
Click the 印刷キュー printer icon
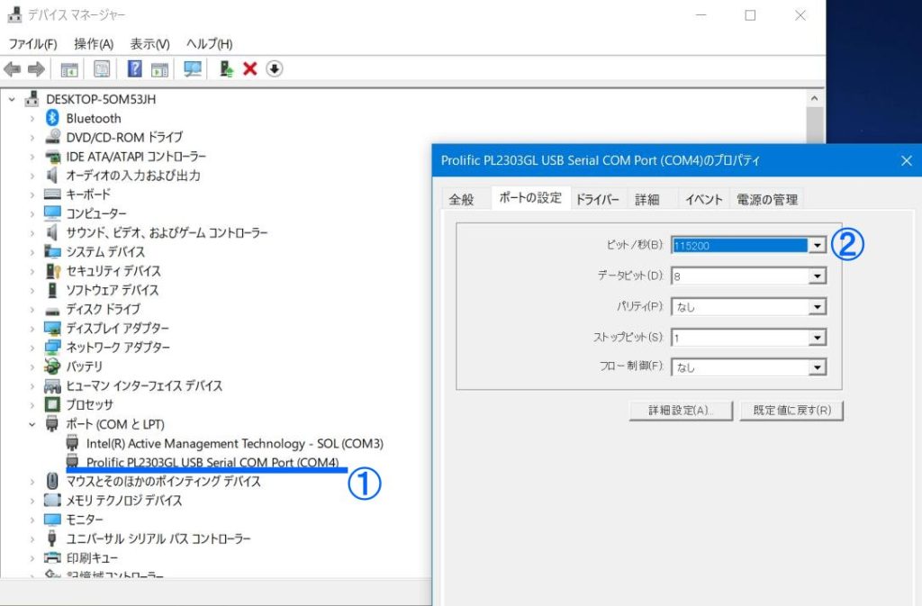pos(52,557)
